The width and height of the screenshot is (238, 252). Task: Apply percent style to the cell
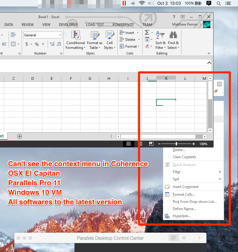37,44
